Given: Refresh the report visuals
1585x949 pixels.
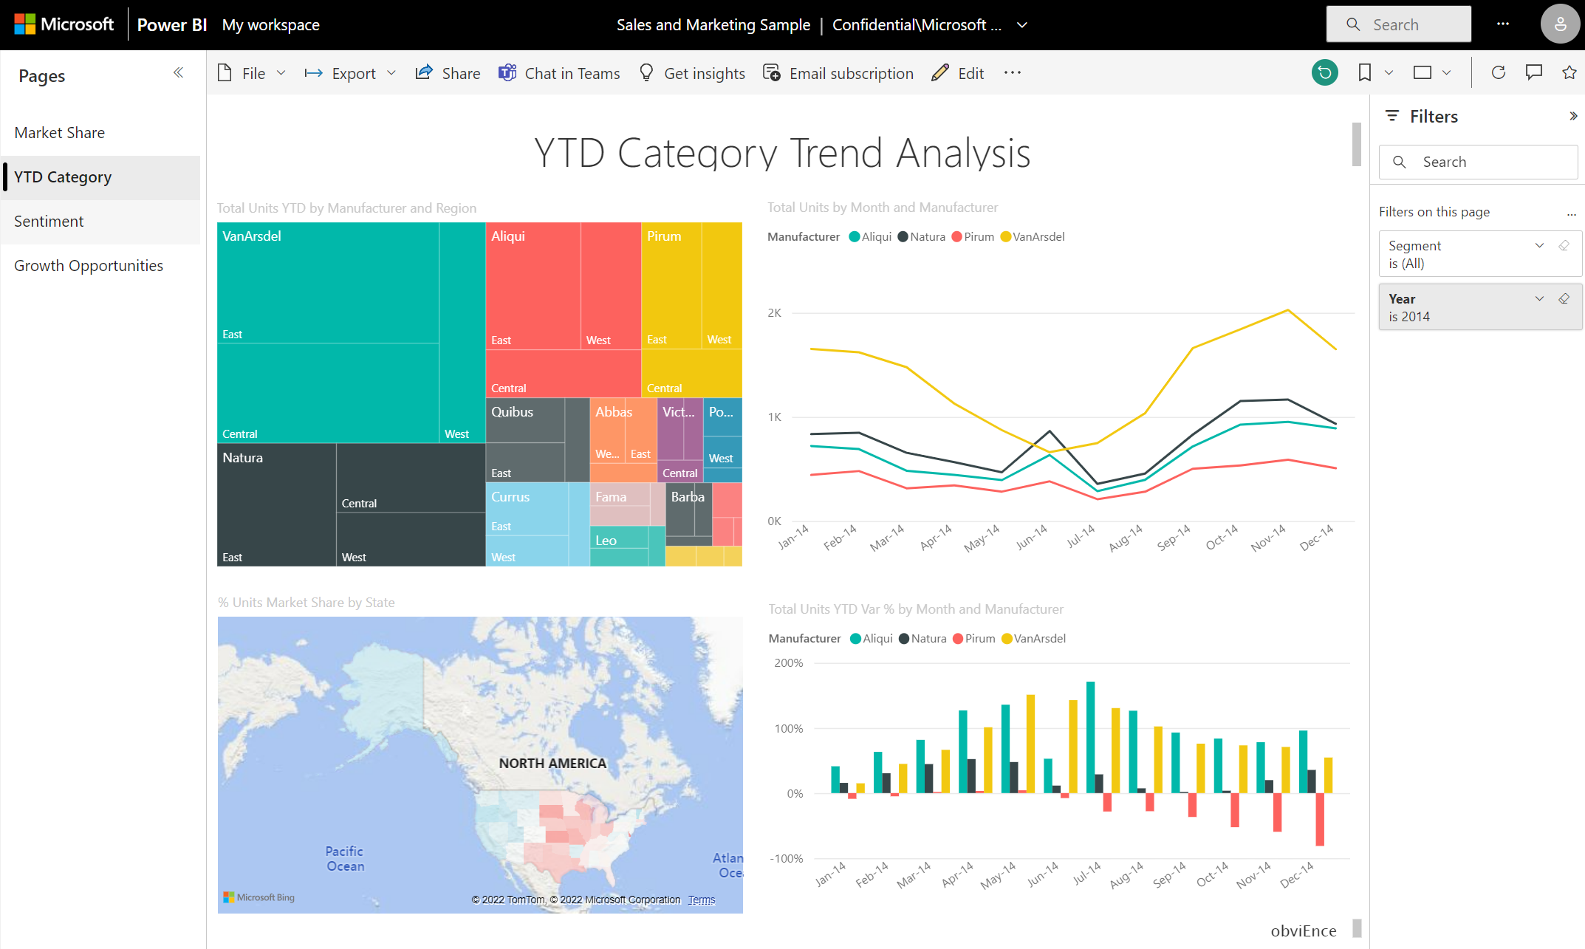Looking at the screenshot, I should tap(1498, 72).
